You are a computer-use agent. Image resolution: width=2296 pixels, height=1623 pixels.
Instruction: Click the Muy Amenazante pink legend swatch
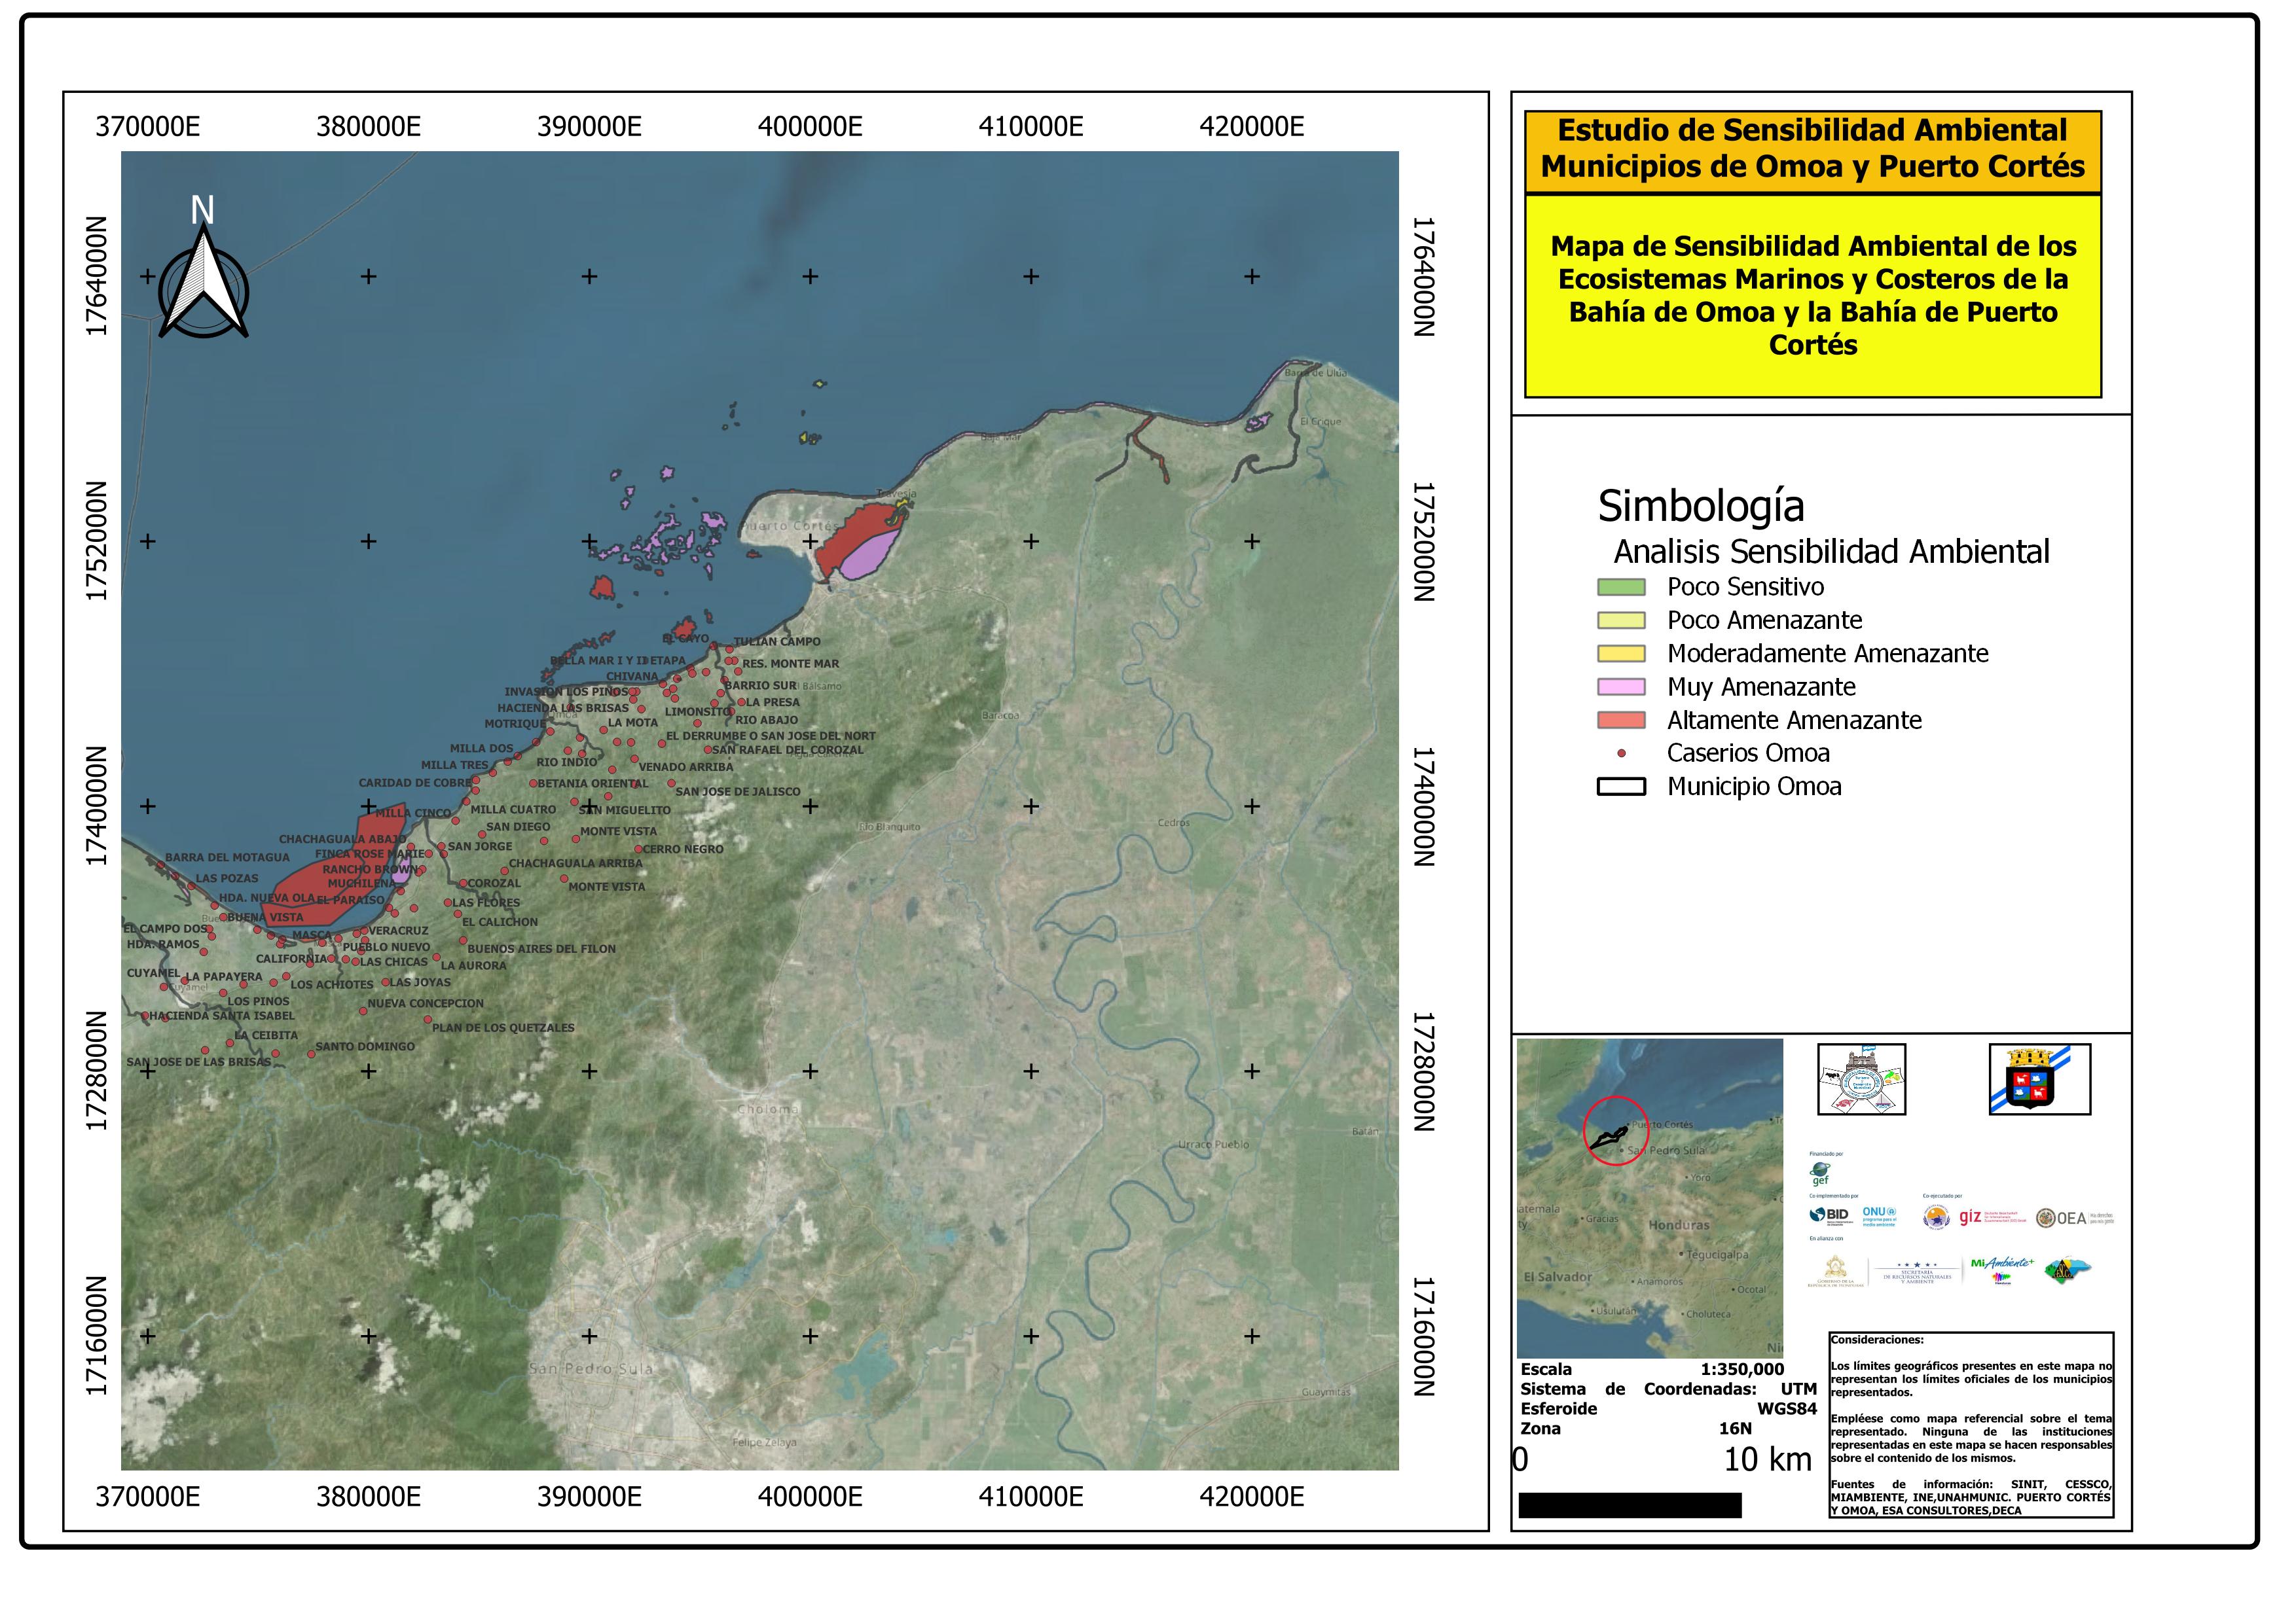pyautogui.click(x=1621, y=688)
